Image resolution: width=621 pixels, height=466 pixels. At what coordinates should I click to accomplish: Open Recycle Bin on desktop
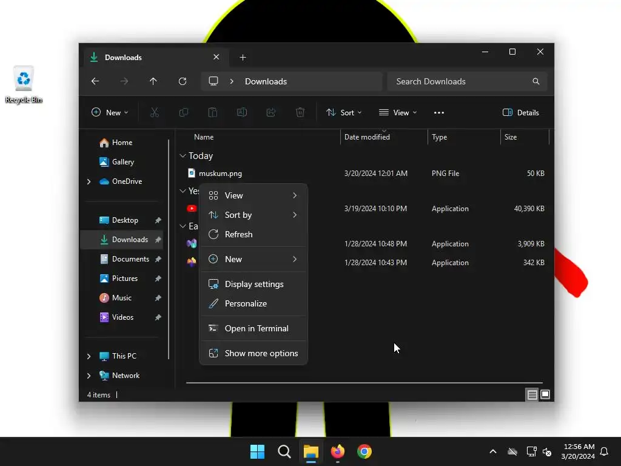click(x=24, y=85)
